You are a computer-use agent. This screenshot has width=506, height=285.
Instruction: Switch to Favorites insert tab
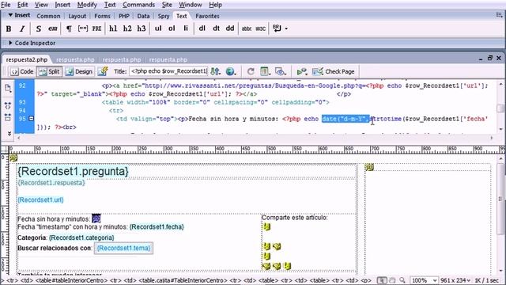[207, 16]
